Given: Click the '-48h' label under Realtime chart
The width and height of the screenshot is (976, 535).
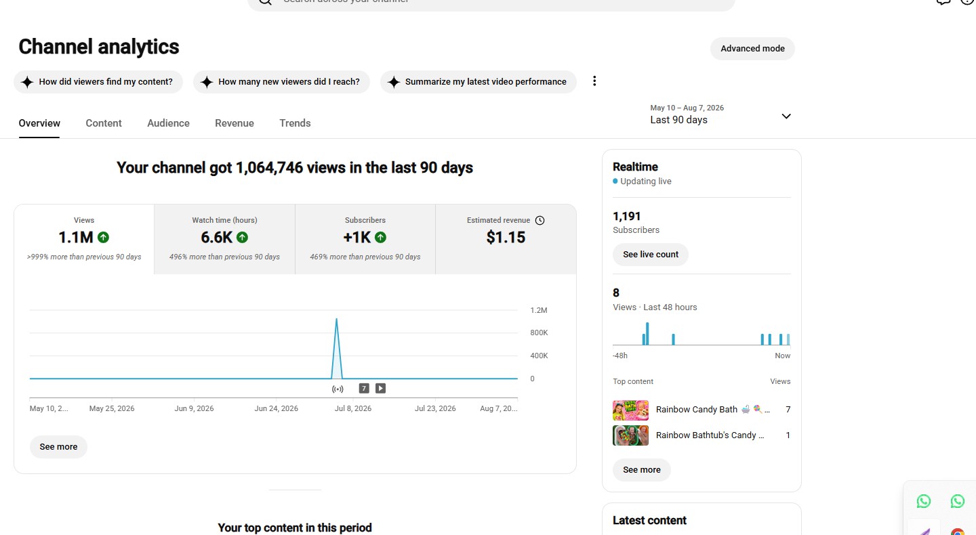Looking at the screenshot, I should coord(620,356).
